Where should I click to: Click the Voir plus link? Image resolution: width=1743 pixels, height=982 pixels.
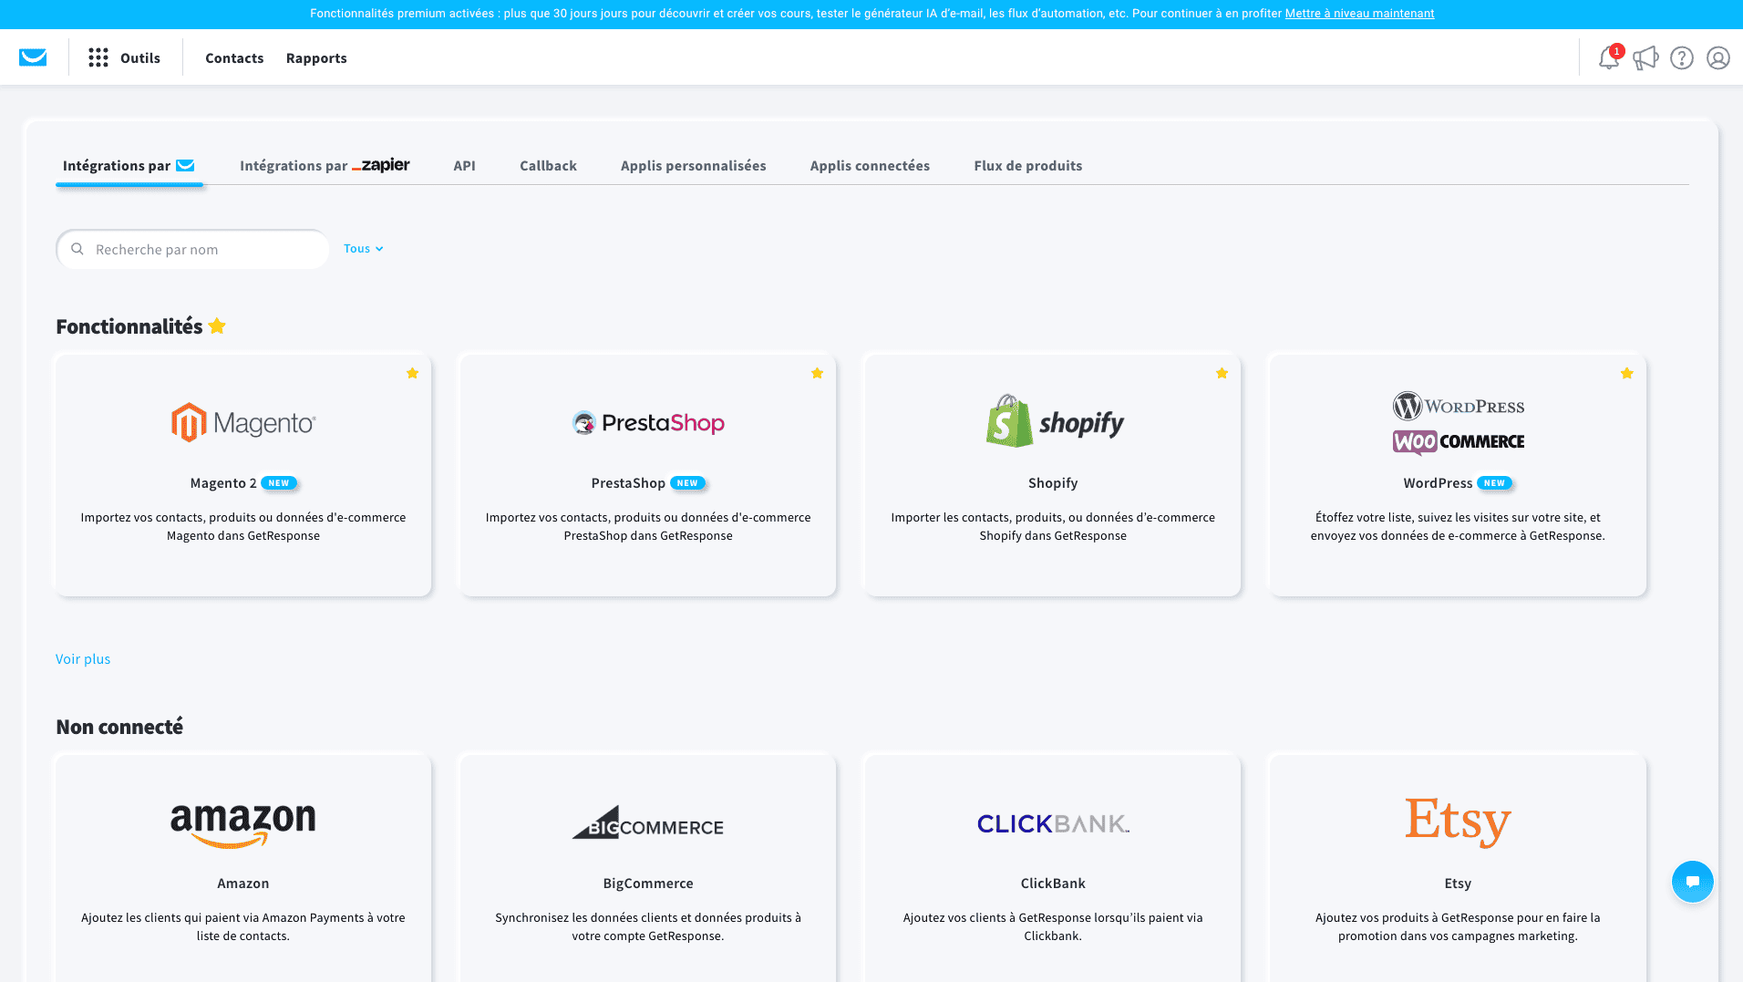(x=83, y=658)
